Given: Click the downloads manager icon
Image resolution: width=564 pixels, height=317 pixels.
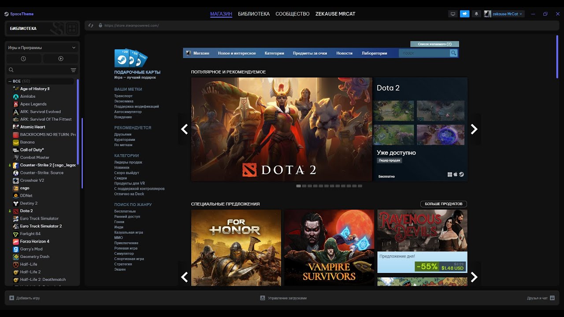Looking at the screenshot, I should (x=263, y=298).
